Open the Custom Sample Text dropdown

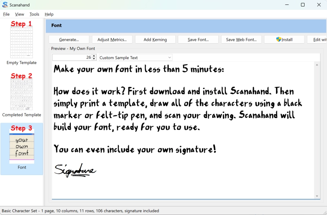[x=136, y=58]
